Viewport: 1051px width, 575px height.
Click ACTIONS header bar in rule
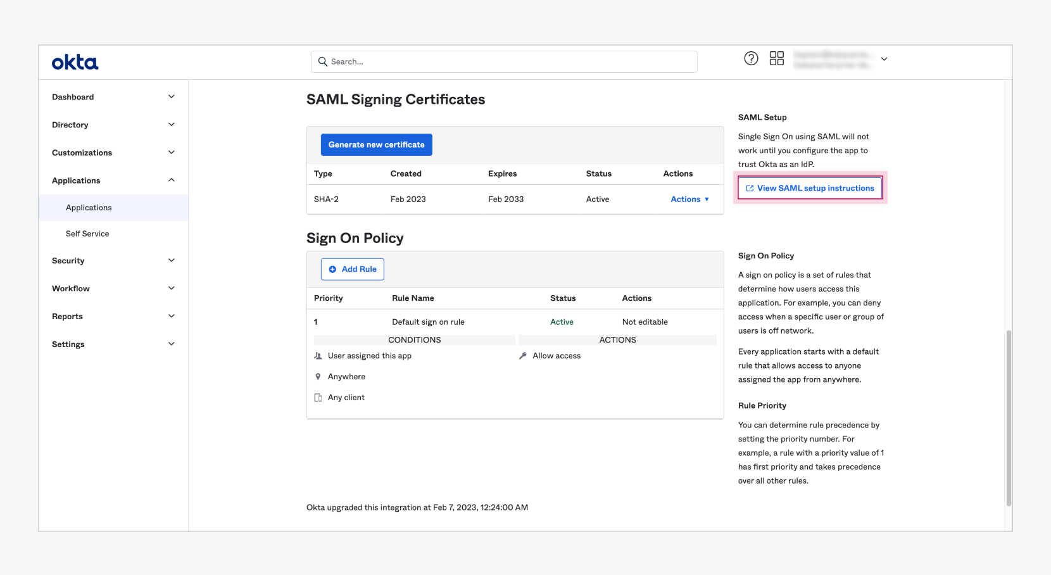[618, 340]
